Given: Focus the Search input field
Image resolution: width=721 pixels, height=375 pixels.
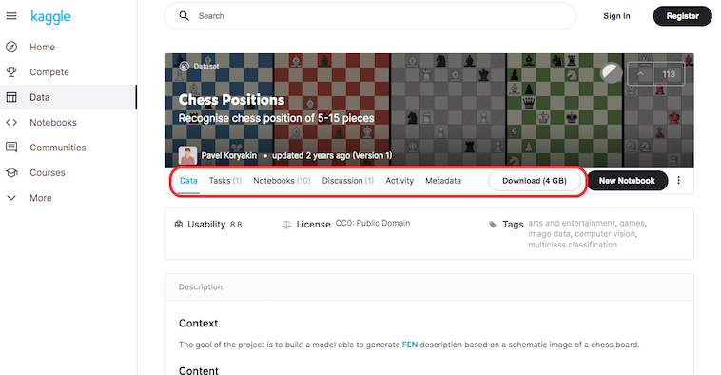Looking at the screenshot, I should 370,16.
